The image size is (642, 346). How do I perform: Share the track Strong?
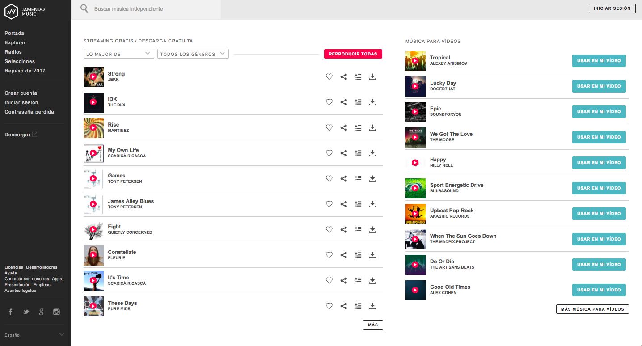pos(343,77)
